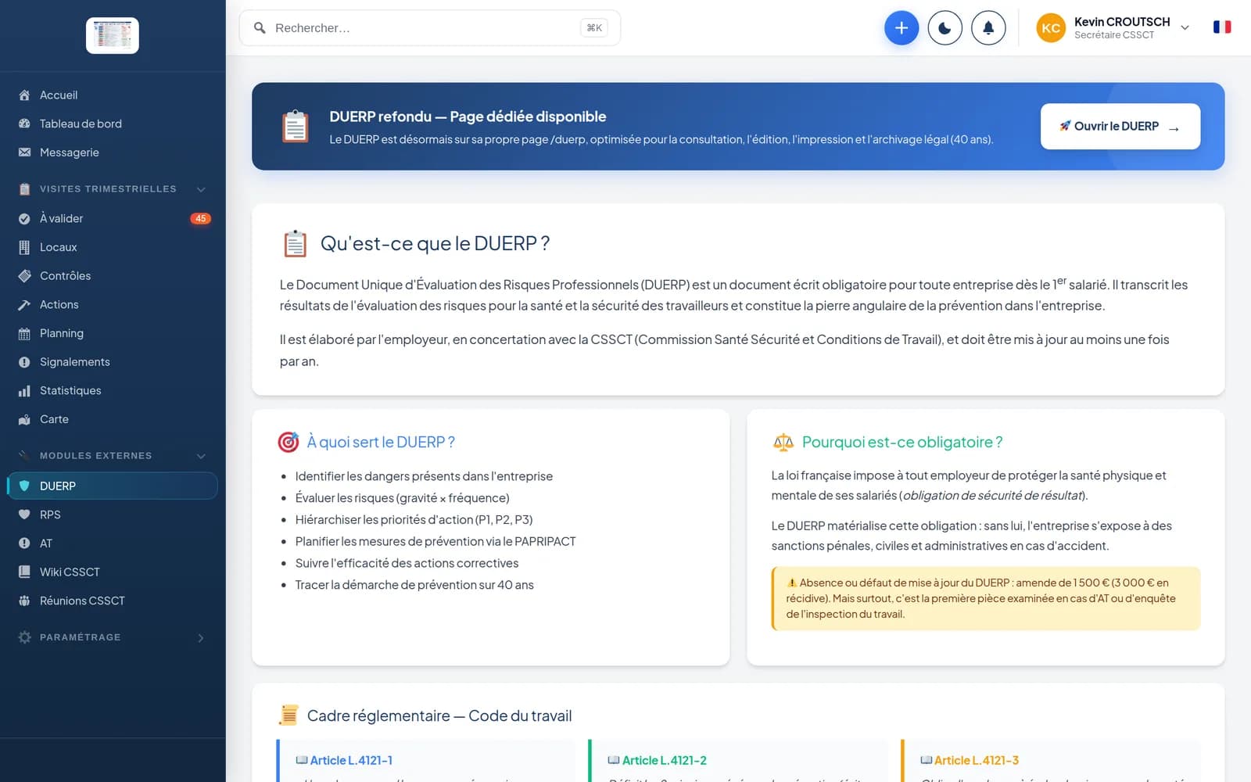1251x782 pixels.
Task: Select the DUERP sidebar item
Action: 113,486
